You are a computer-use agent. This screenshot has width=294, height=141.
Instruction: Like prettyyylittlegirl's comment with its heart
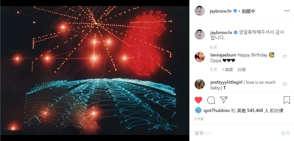[285, 84]
